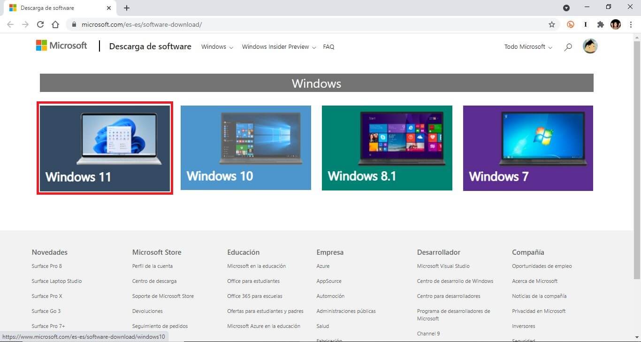Open Devoluciones link
The width and height of the screenshot is (641, 342).
point(147,311)
